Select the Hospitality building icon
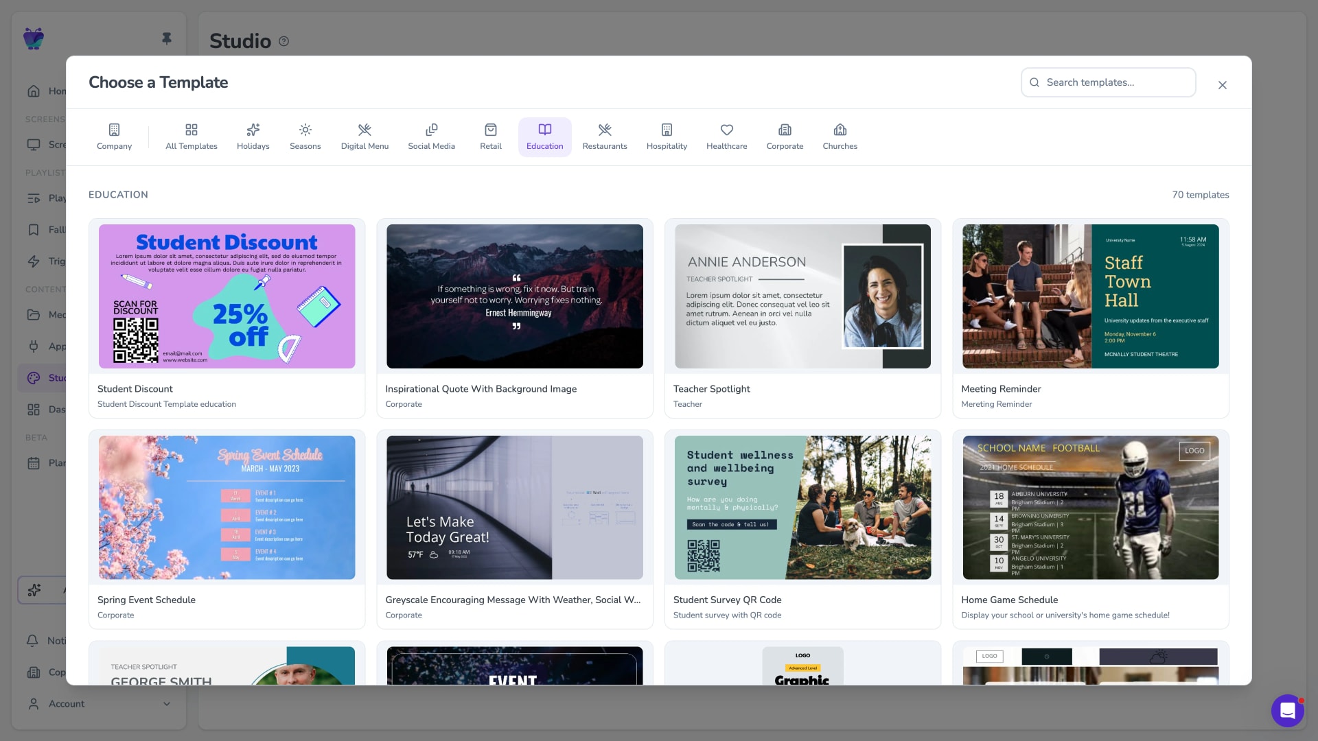 click(x=667, y=130)
